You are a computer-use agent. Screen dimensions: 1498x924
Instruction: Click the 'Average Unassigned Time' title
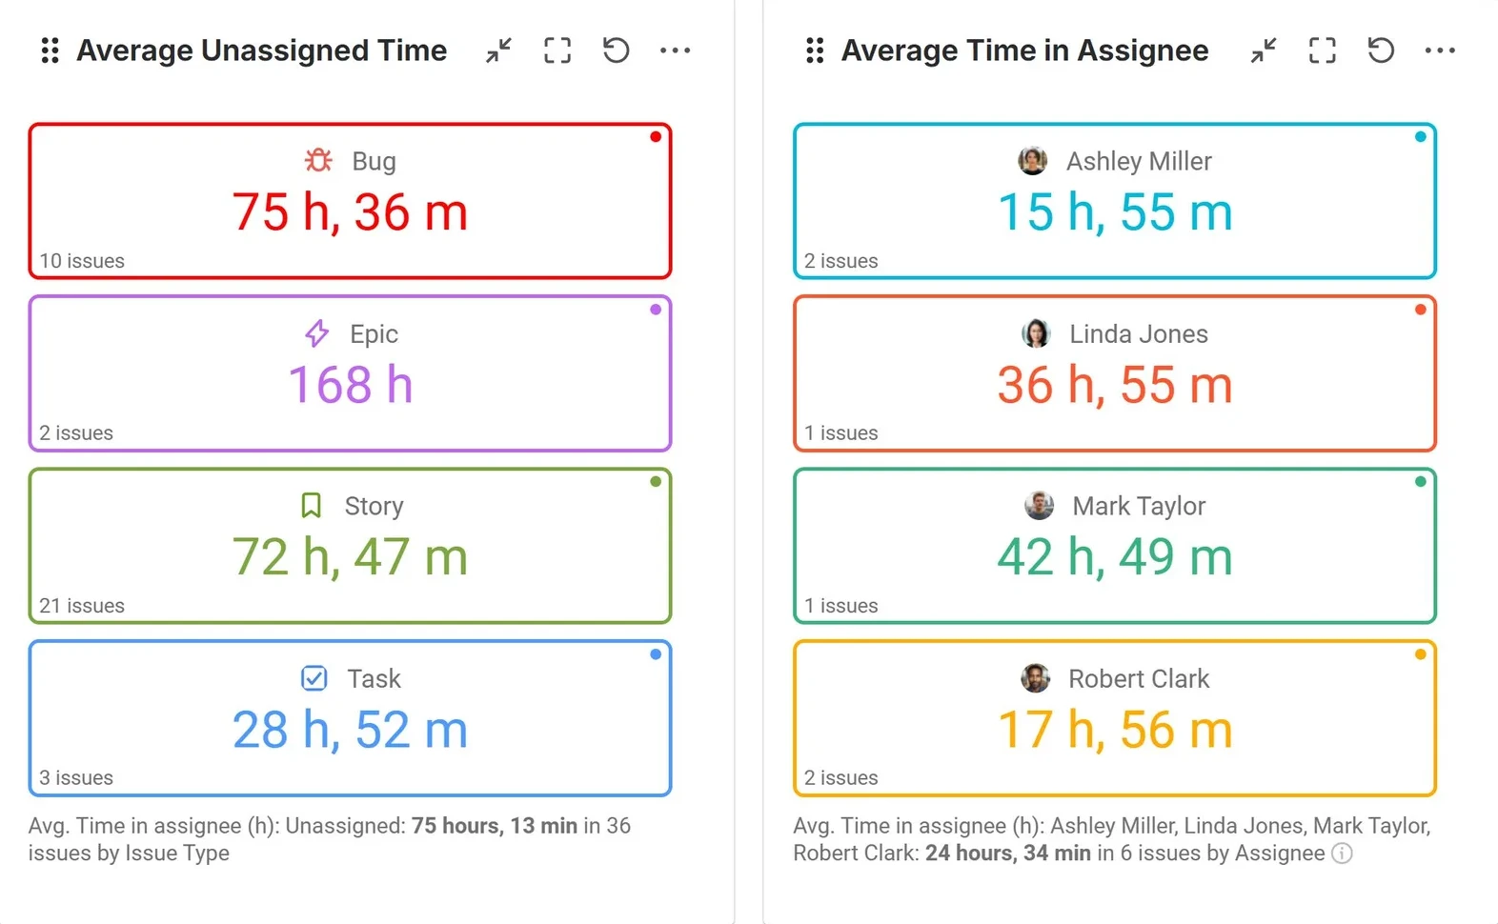coord(261,50)
